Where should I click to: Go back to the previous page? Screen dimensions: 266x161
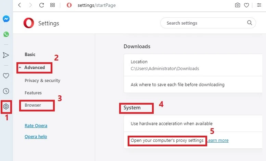[x=20, y=5]
